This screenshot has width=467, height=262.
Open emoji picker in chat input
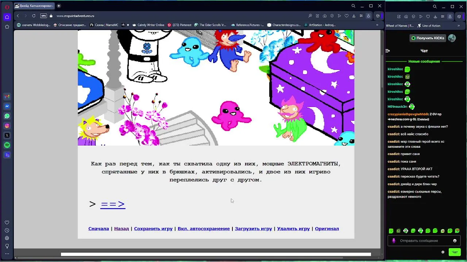click(455, 241)
